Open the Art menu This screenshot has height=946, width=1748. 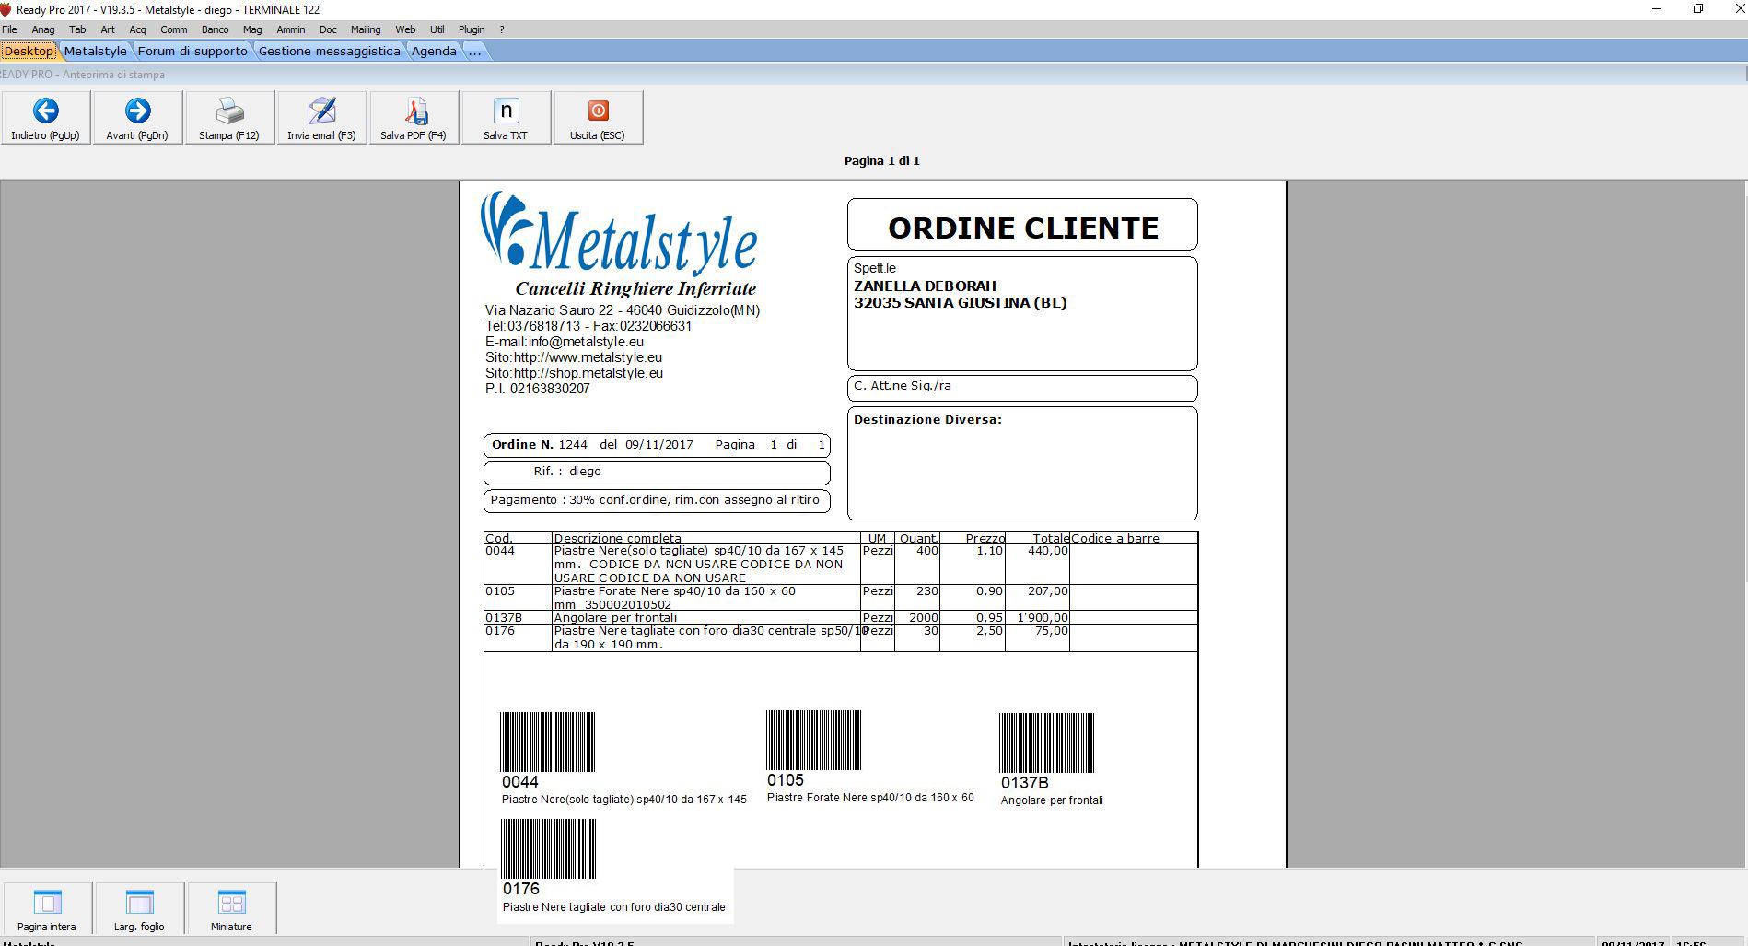click(108, 29)
